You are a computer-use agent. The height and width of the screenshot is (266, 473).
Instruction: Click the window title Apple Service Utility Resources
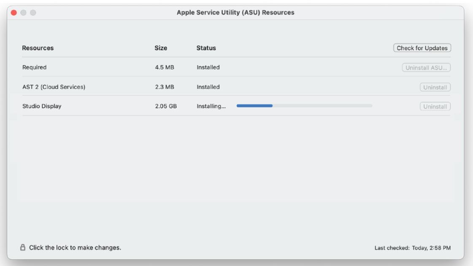pos(235,13)
